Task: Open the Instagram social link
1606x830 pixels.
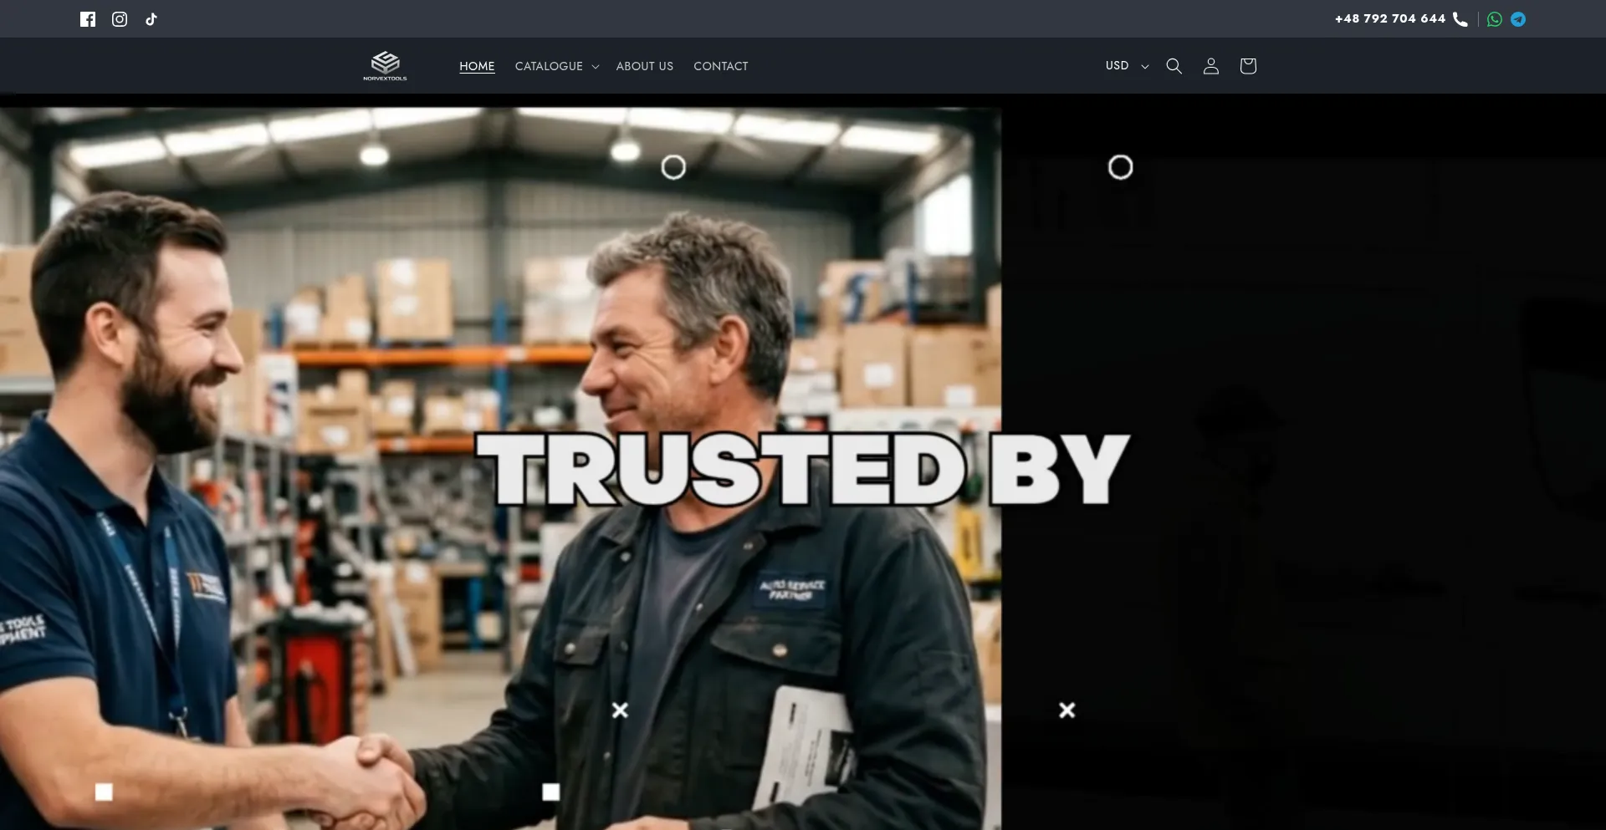Action: click(120, 19)
